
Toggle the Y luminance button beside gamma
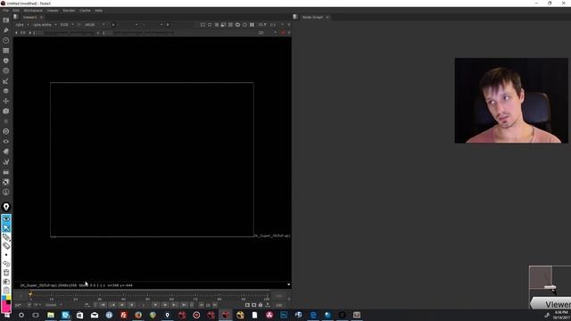98,33
